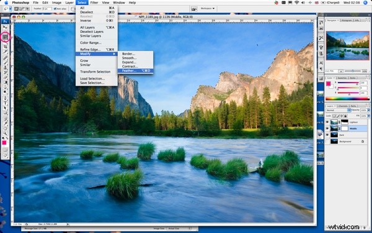This screenshot has width=372, height=233.
Task: Select the Eyedropper tool
Action: [5, 124]
